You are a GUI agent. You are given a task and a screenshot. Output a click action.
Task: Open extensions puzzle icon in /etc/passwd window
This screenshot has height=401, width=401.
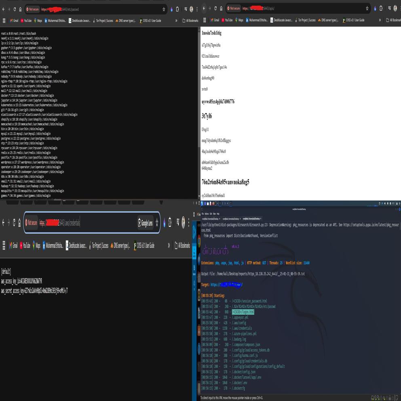(177, 9)
